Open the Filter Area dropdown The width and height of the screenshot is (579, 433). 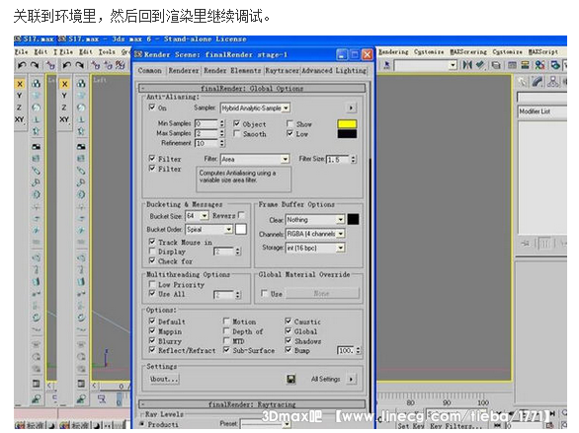(x=254, y=159)
